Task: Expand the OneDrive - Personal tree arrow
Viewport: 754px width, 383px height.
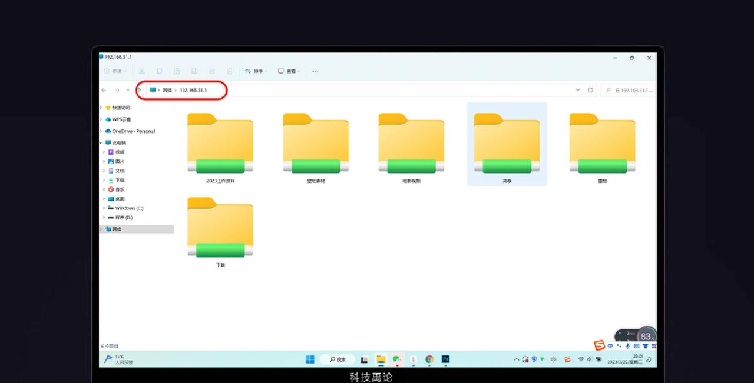Action: point(101,131)
